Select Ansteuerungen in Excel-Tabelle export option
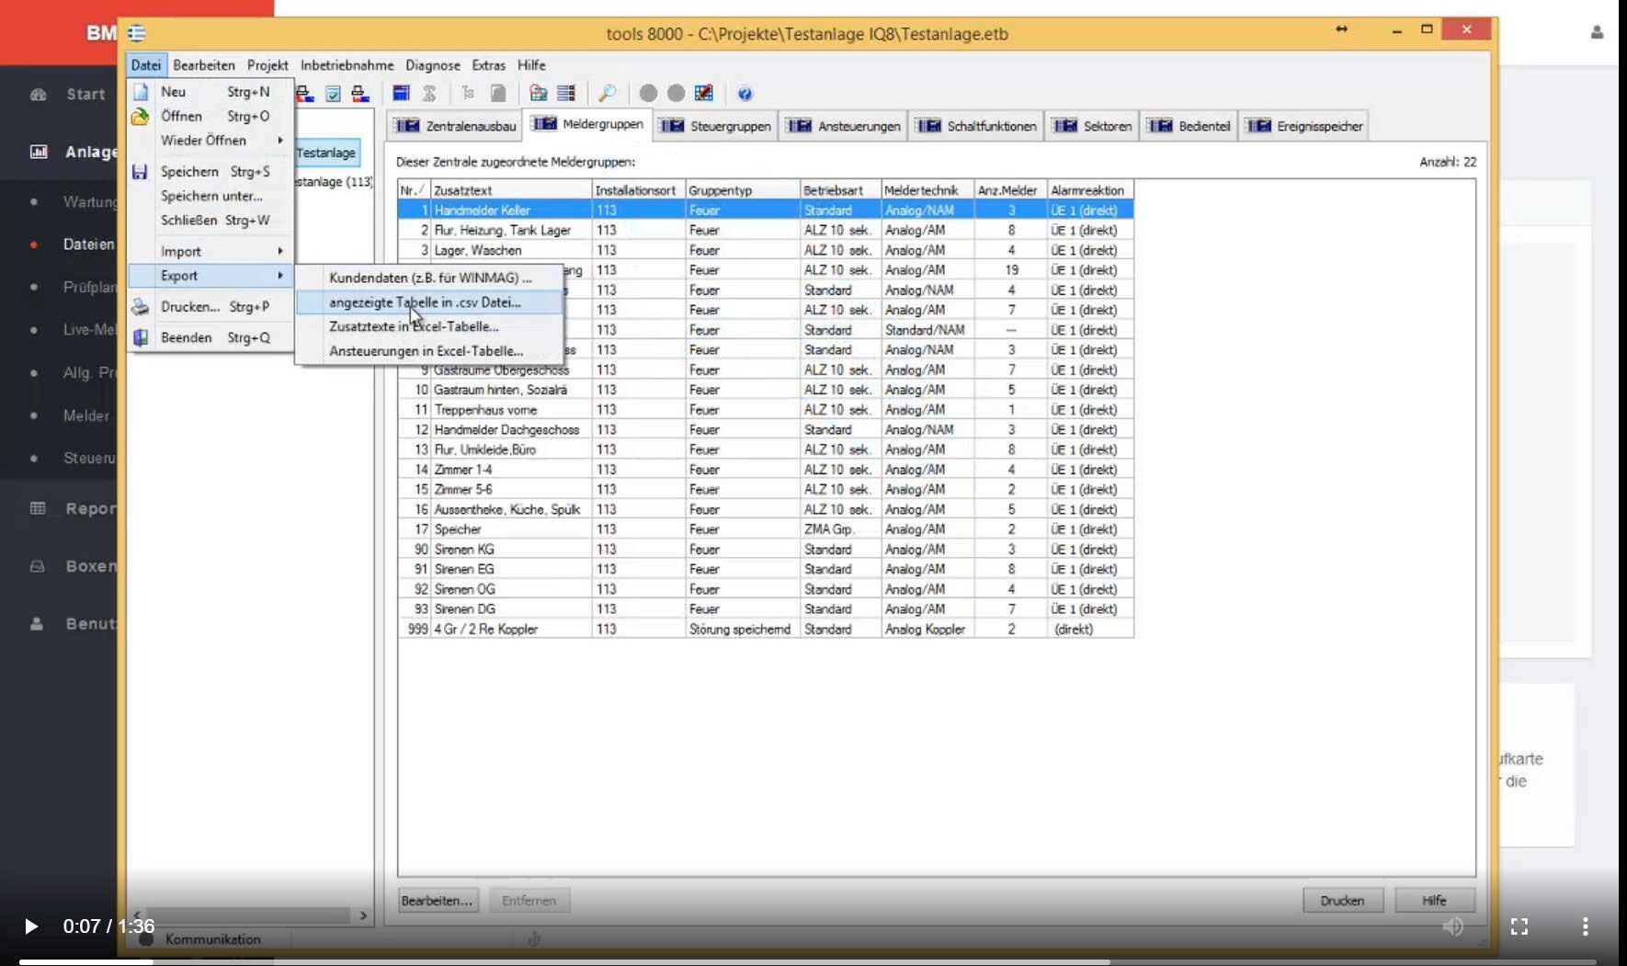This screenshot has height=966, width=1627. 429,351
